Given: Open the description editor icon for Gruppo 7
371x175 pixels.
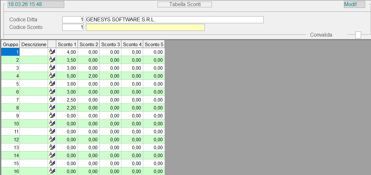Looking at the screenshot, I should pos(52,100).
